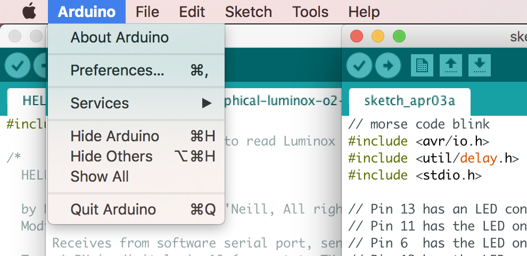Open the Edit menu
The width and height of the screenshot is (527, 256).
pyautogui.click(x=191, y=11)
